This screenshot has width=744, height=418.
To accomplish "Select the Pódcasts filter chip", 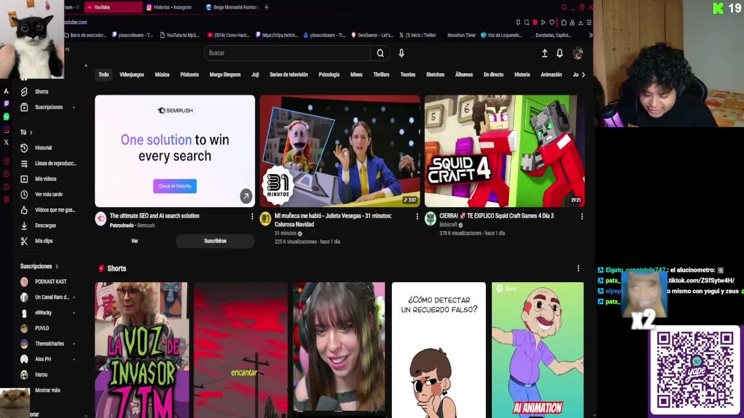I will (189, 75).
